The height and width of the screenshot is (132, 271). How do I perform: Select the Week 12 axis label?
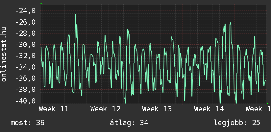[x=105, y=109]
